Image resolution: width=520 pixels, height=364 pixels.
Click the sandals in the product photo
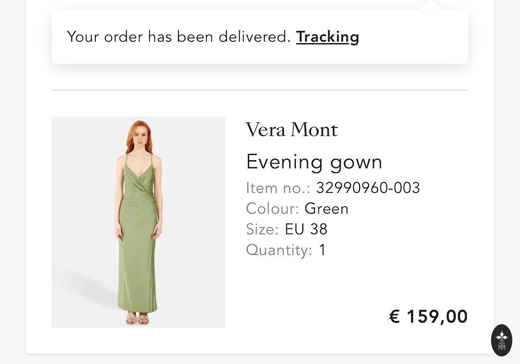point(138,318)
